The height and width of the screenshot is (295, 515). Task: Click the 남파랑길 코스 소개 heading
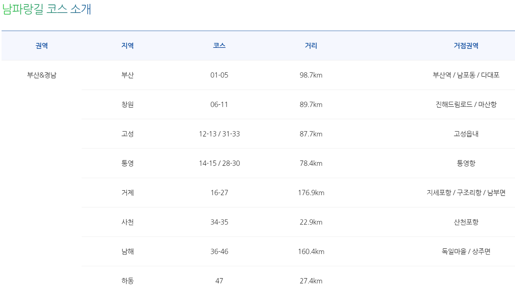[x=47, y=9]
